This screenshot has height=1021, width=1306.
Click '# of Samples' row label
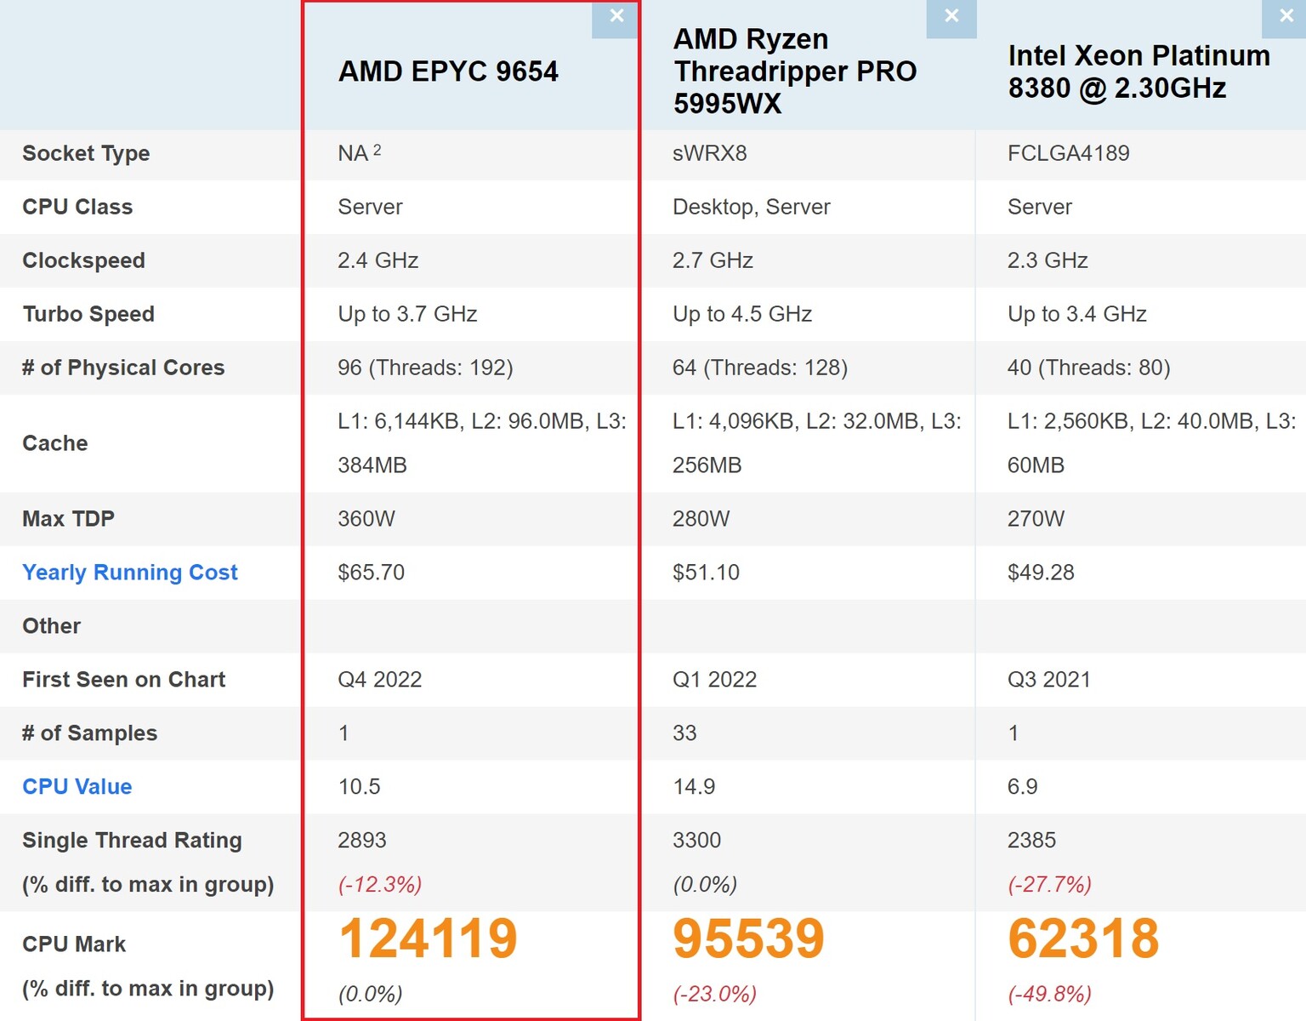pyautogui.click(x=89, y=733)
